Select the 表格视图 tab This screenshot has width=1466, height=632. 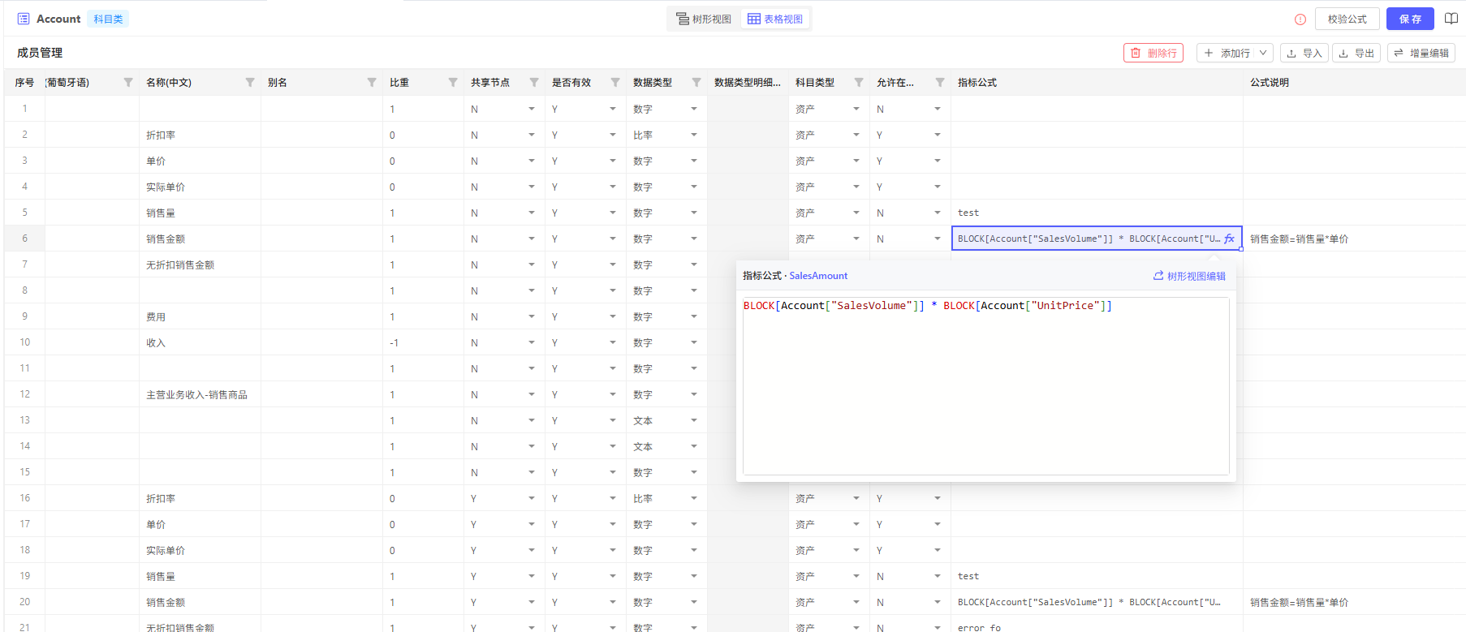pos(775,19)
